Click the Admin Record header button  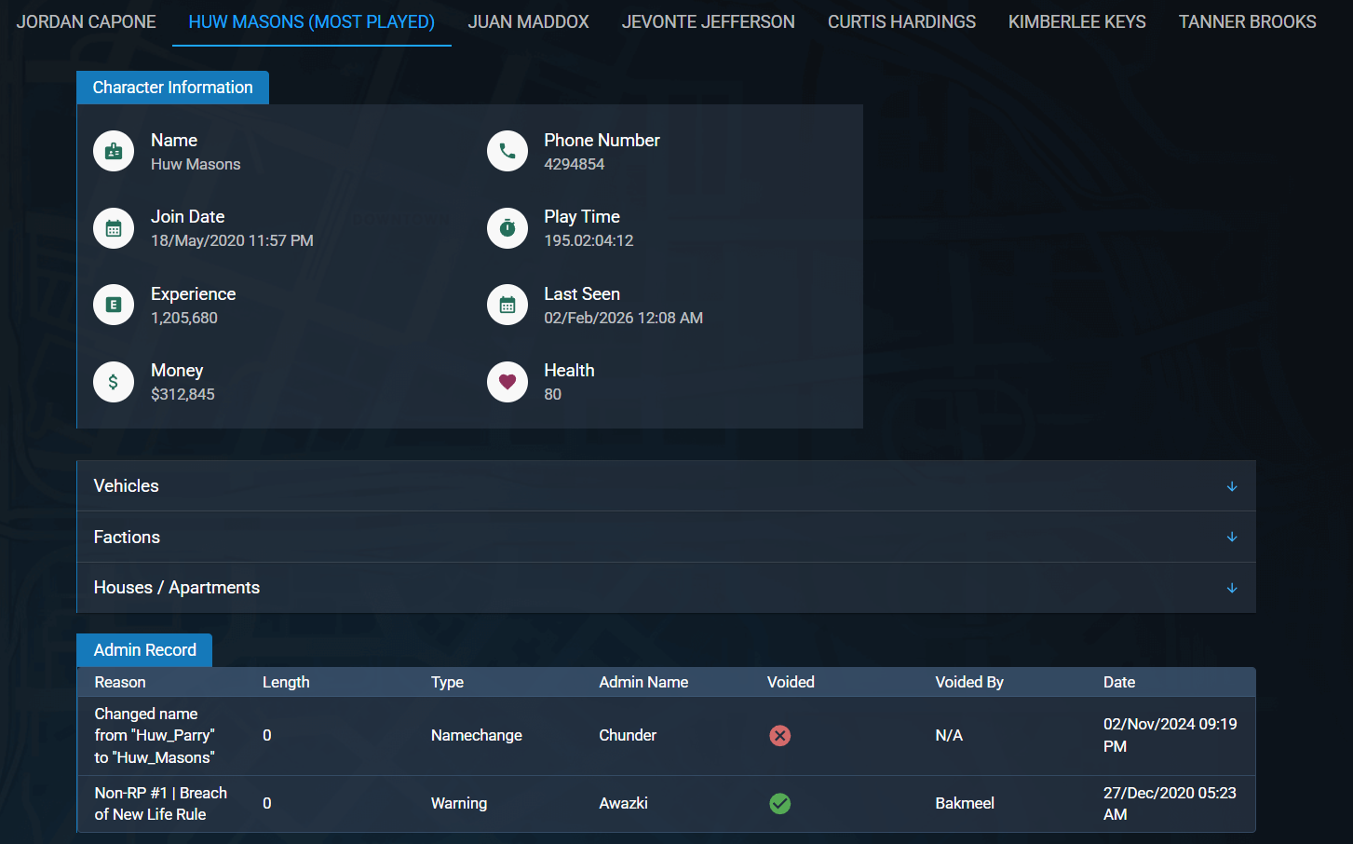pyautogui.click(x=144, y=650)
